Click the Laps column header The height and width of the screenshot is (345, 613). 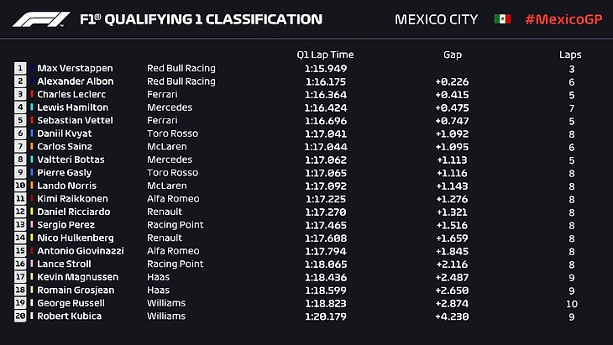point(570,55)
